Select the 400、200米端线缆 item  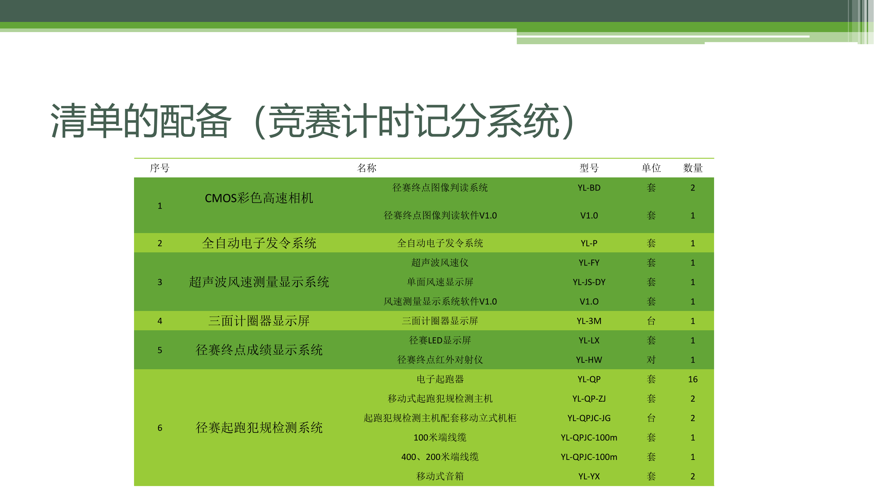pos(440,457)
